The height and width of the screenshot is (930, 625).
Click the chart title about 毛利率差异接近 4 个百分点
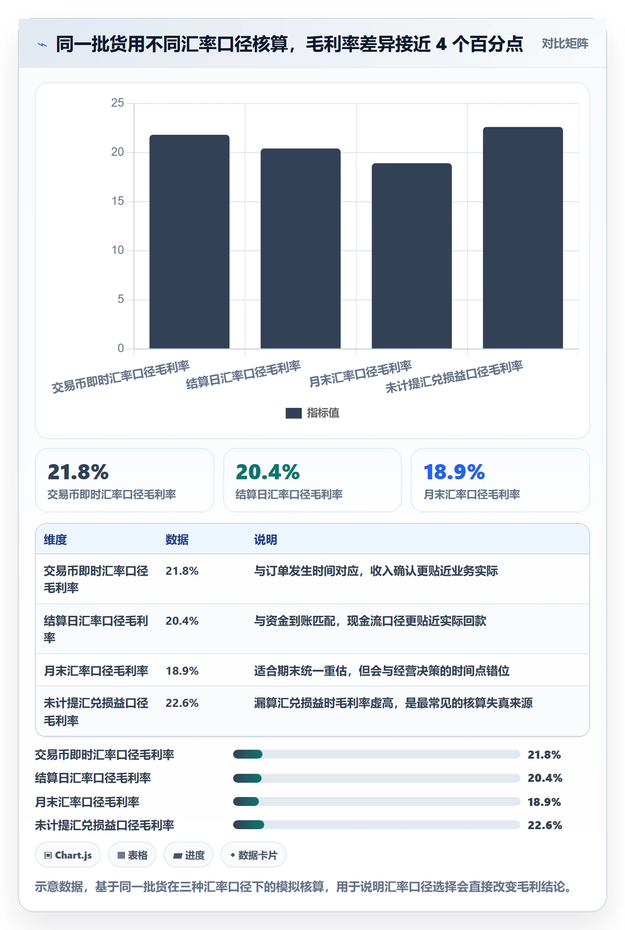[289, 44]
